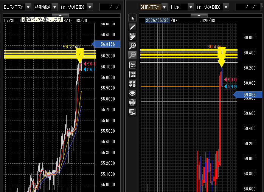
Task: Click the red 60.0 price indicator
Action: 230,80
